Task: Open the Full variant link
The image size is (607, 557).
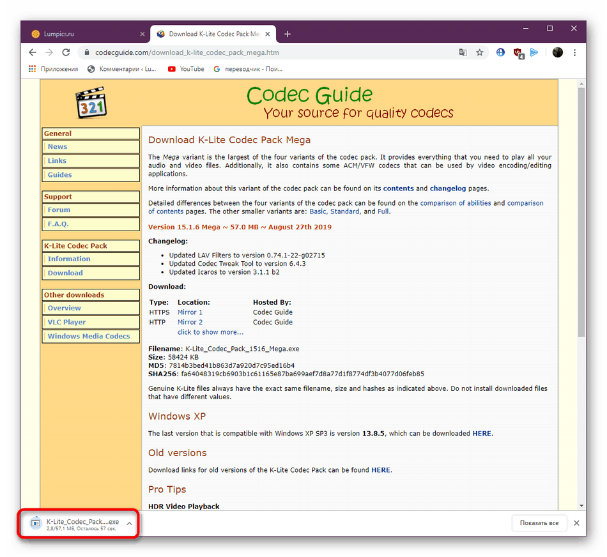Action: (x=383, y=211)
